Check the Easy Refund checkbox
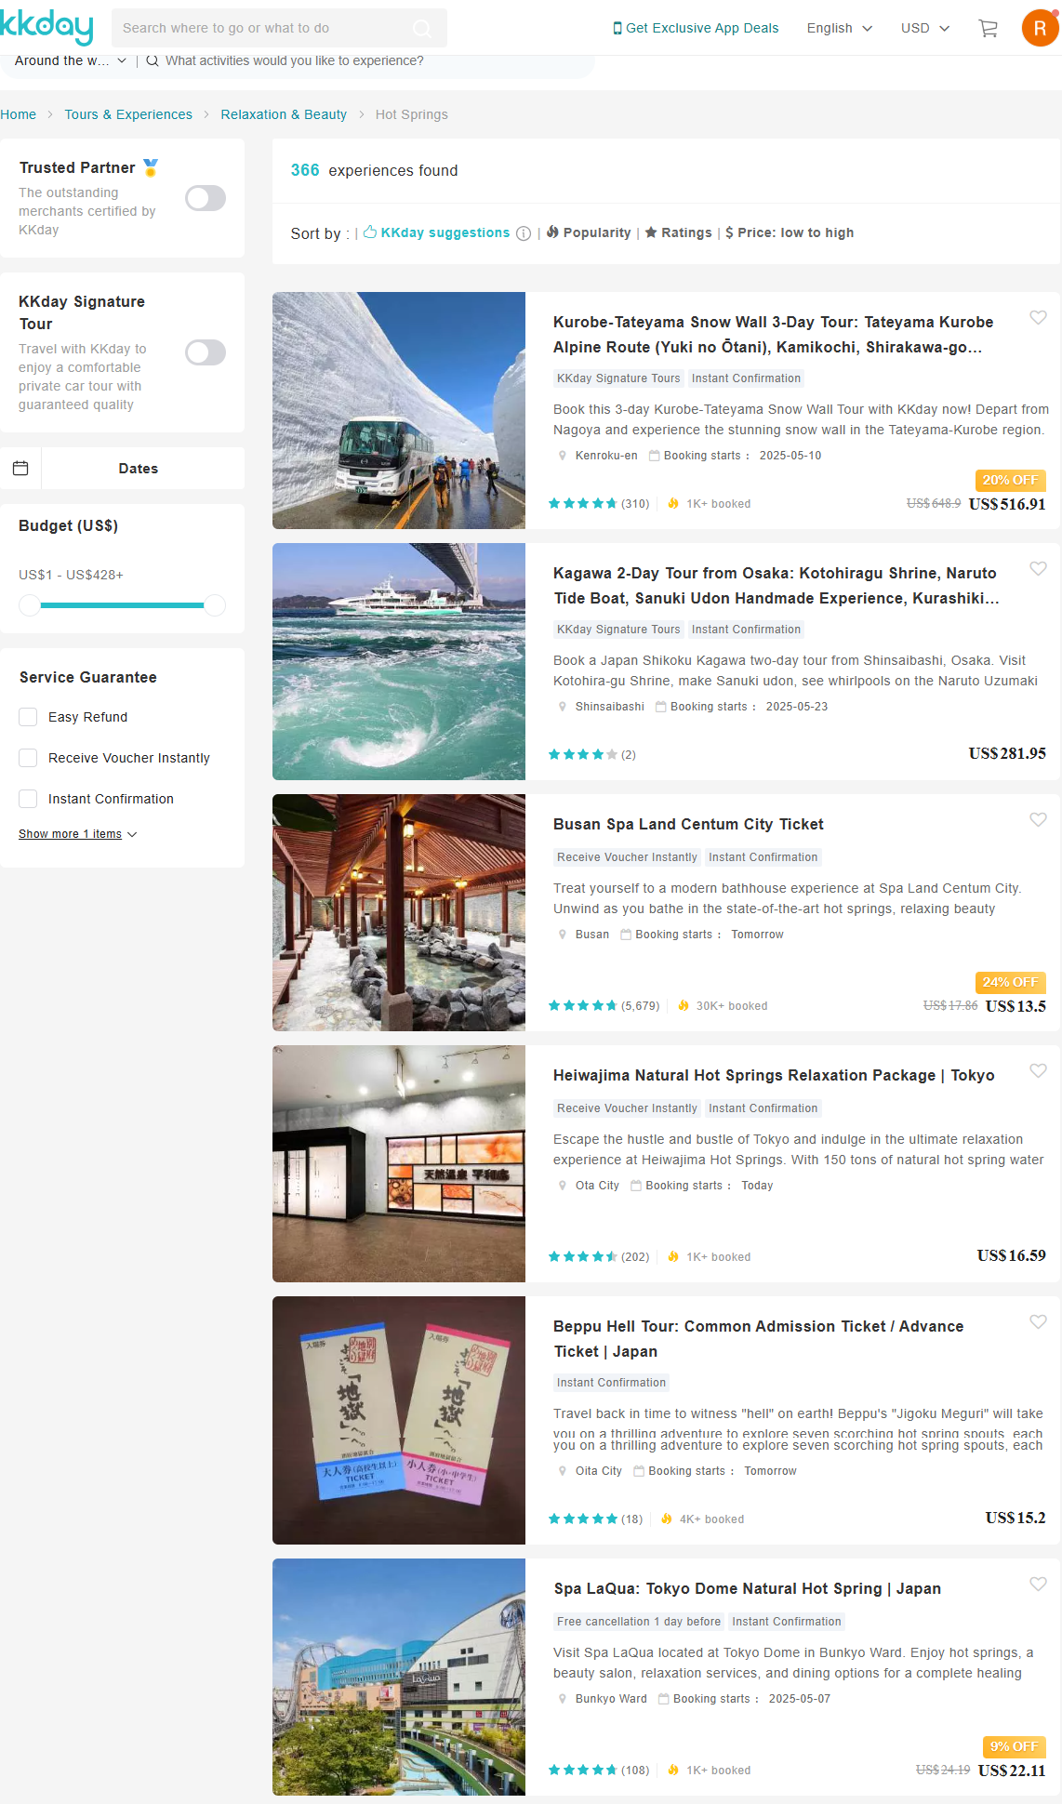 [x=28, y=717]
